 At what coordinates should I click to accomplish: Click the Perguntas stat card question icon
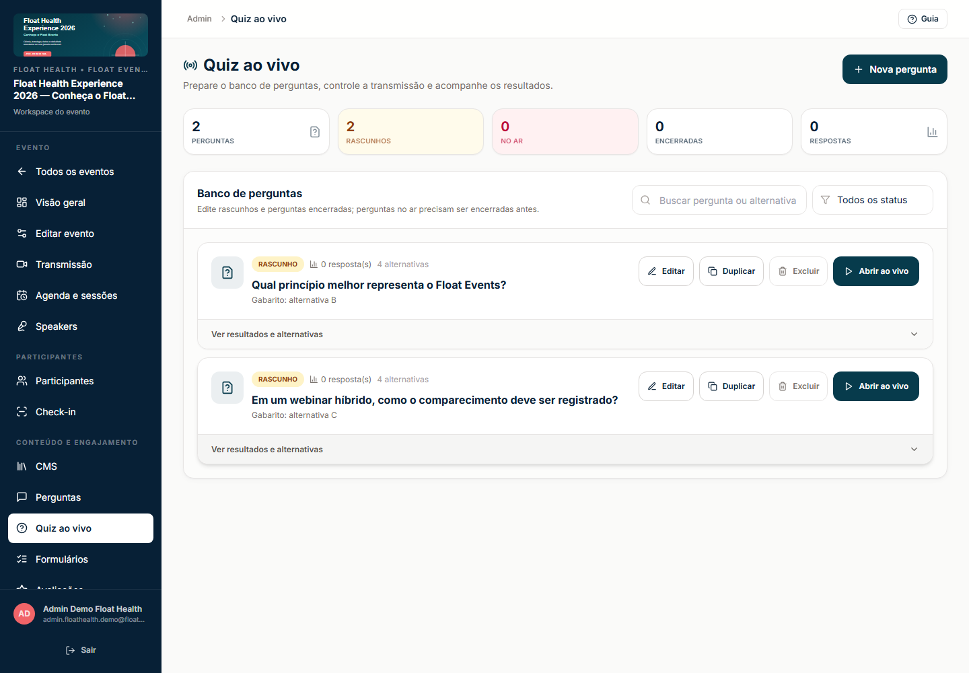315,132
